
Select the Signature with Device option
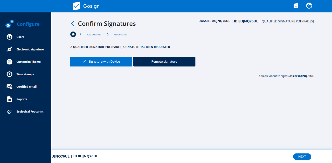coord(101,62)
